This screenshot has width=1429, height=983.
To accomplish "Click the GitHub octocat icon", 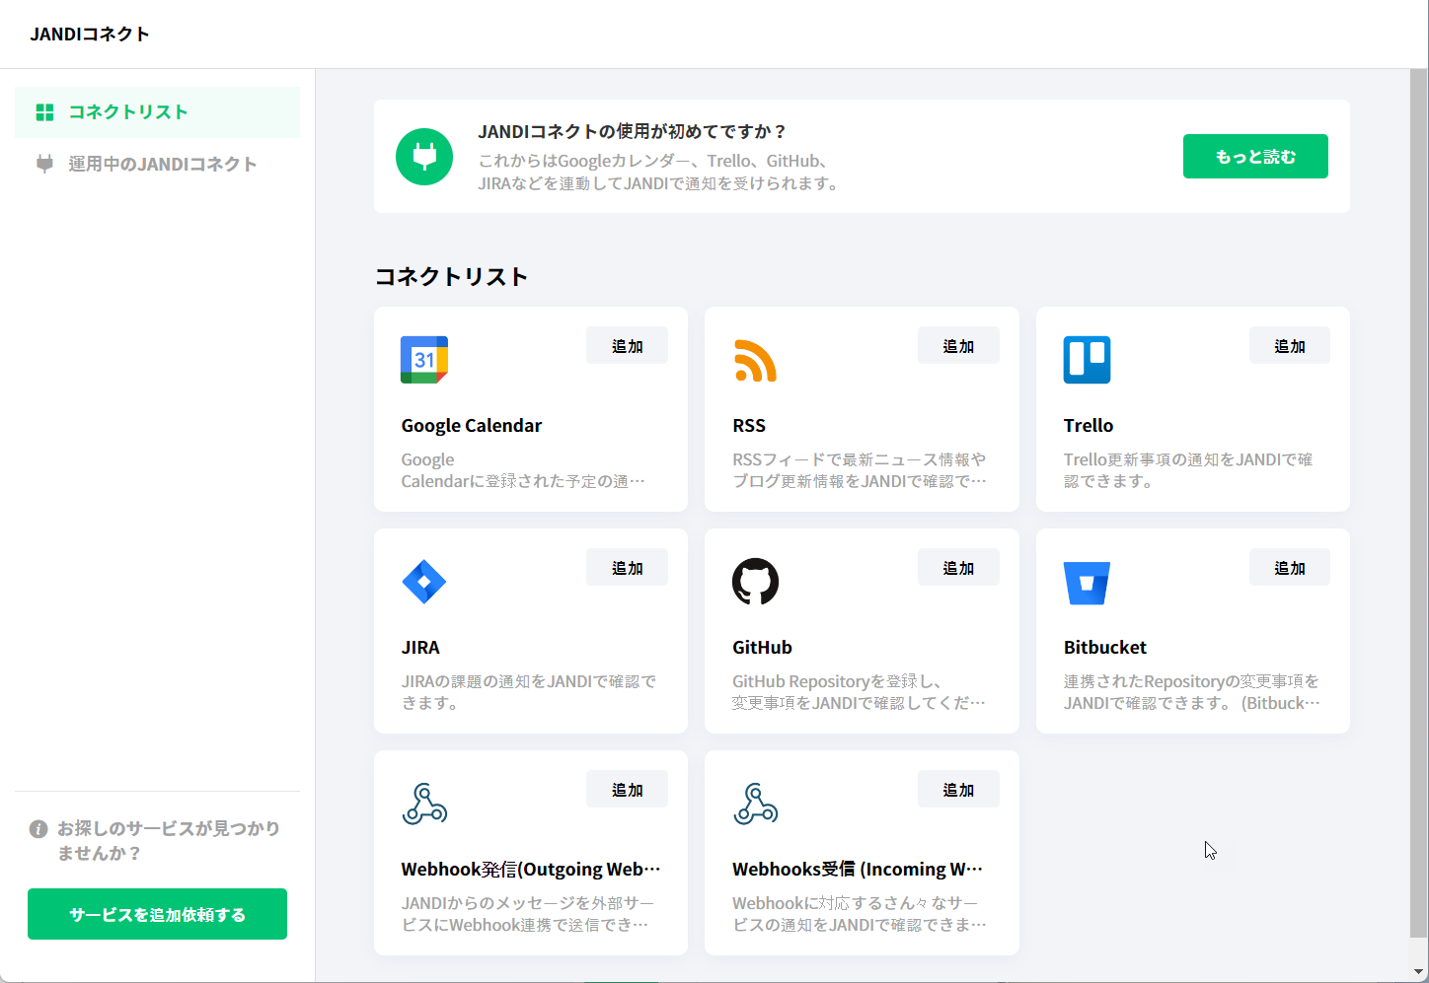I will 755,582.
